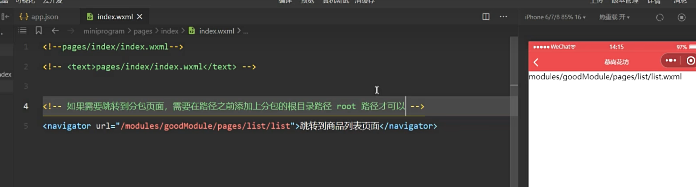Open the editor more actions ellipsis

503,17
